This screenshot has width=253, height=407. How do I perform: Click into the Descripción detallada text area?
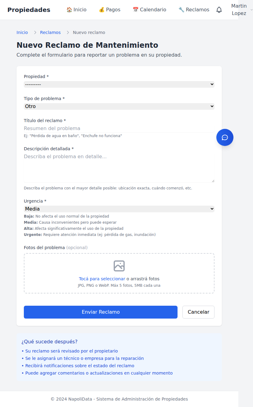[119, 167]
